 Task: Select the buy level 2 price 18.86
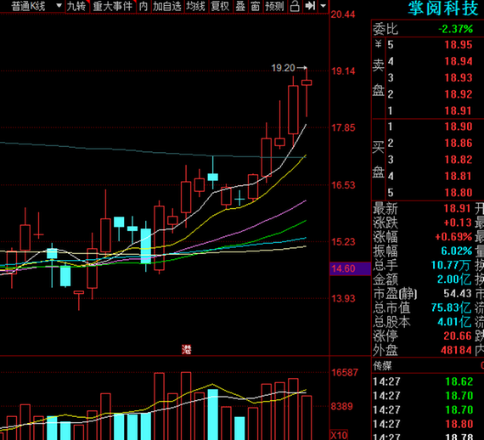point(458,143)
